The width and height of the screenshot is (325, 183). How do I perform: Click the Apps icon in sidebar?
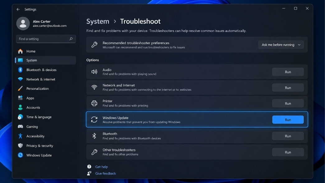click(x=20, y=98)
